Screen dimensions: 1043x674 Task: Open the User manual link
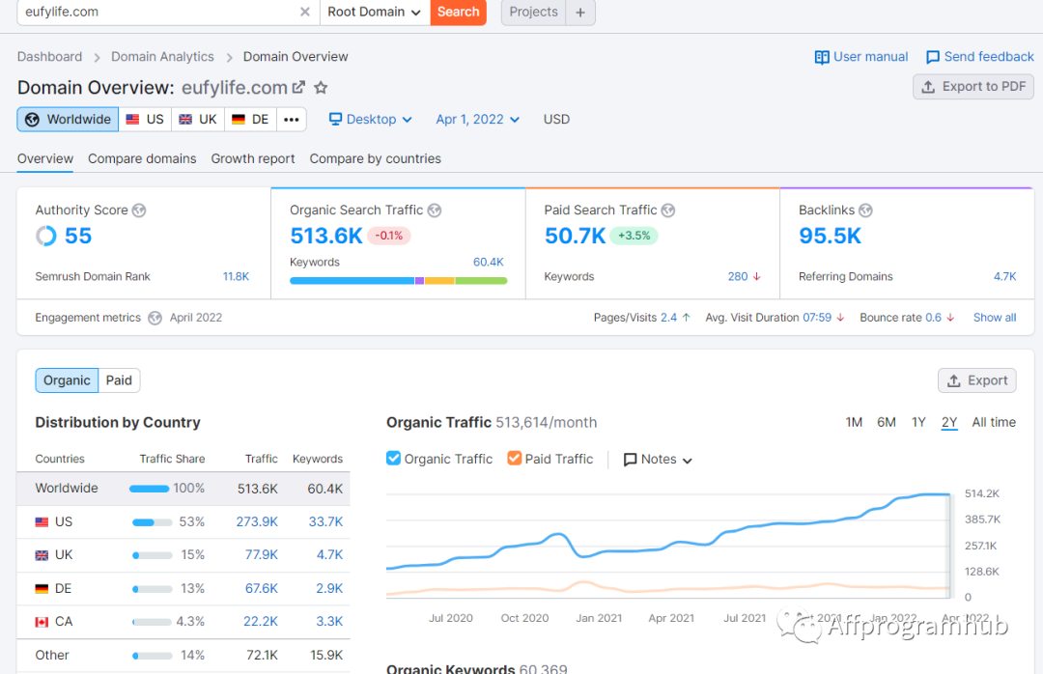click(x=861, y=57)
